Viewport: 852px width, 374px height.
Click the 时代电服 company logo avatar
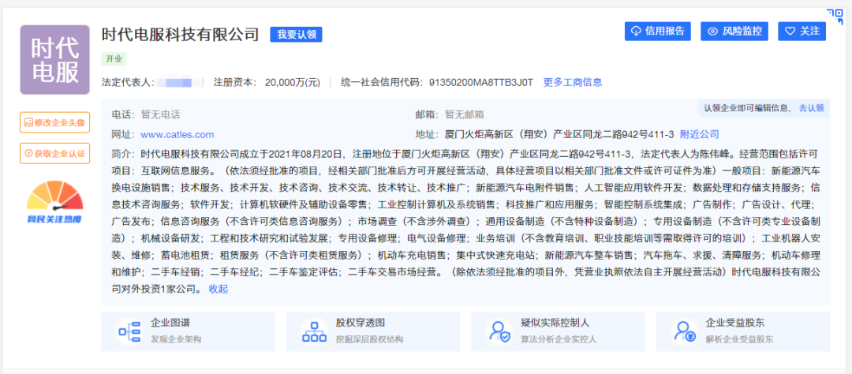pos(54,60)
